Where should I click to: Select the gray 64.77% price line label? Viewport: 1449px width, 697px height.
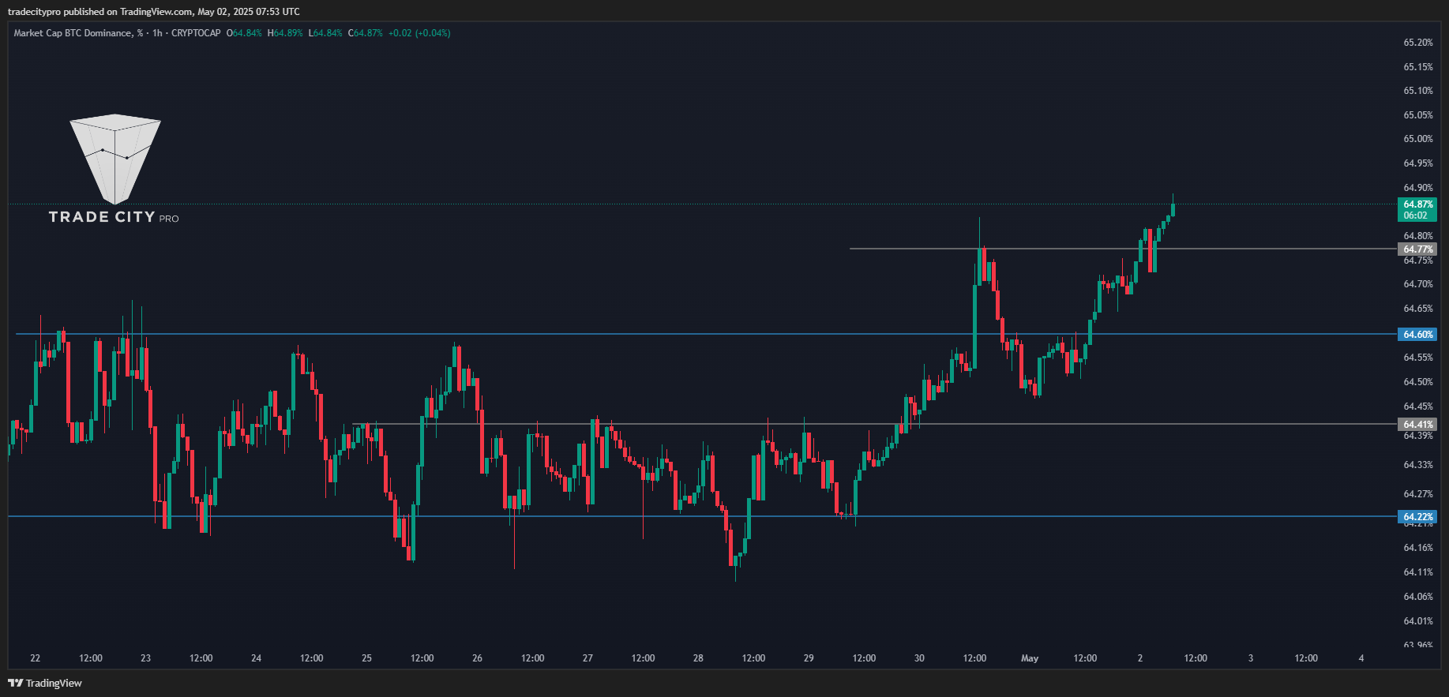[1418, 249]
